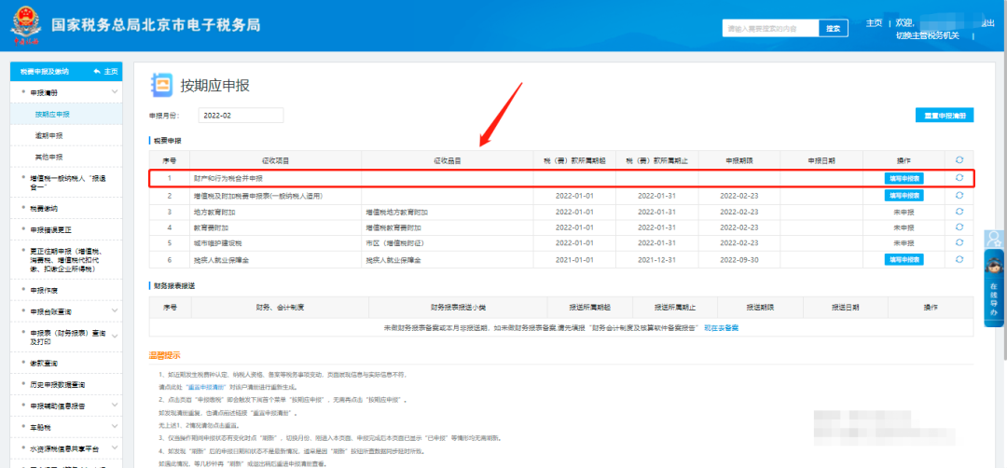1007x468 pixels.
Task: Click the floating user avatar icon on the right edge
Action: [x=995, y=239]
